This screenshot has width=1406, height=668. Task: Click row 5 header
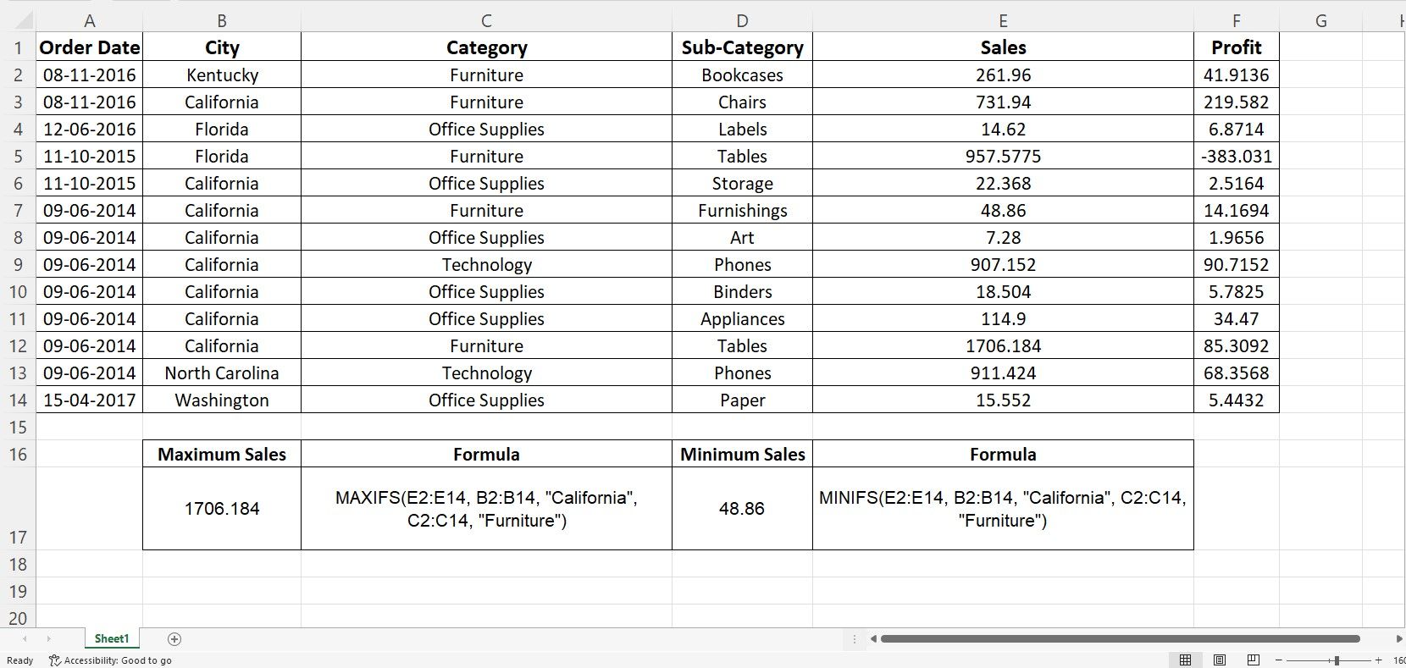[17, 156]
